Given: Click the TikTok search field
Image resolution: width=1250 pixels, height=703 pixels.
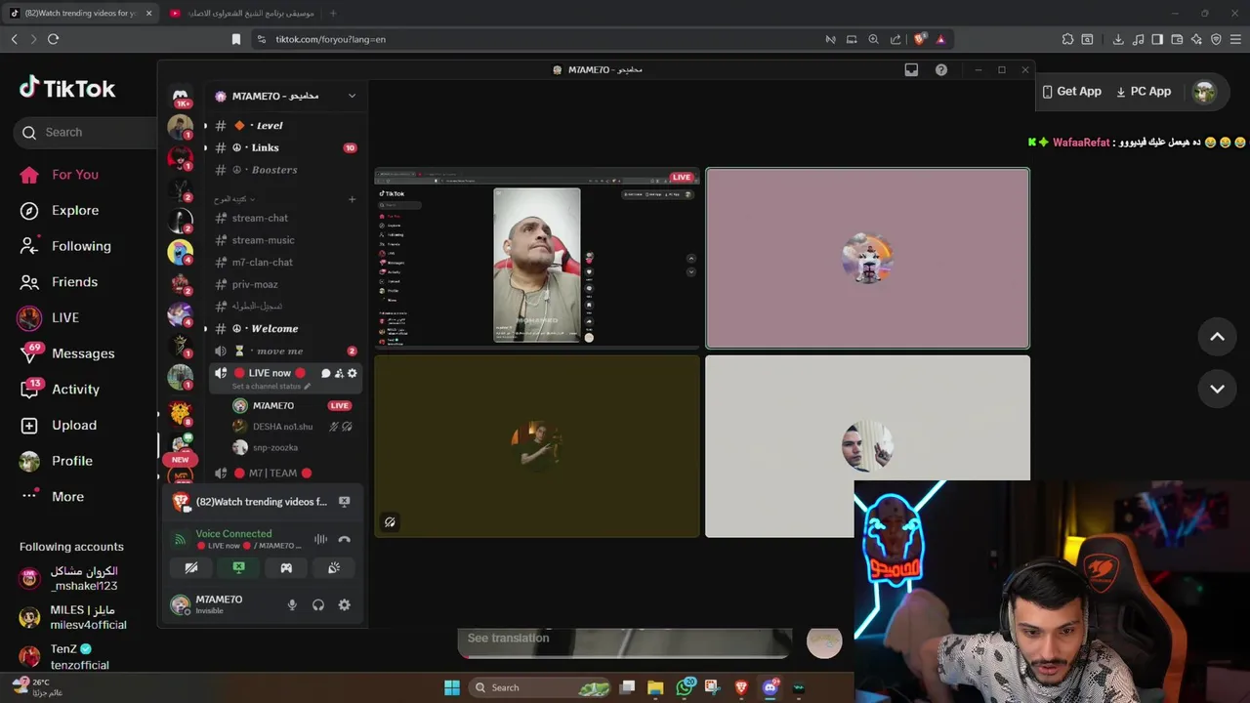Looking at the screenshot, I should (x=86, y=132).
